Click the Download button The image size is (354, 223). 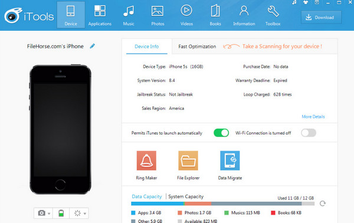(321, 17)
